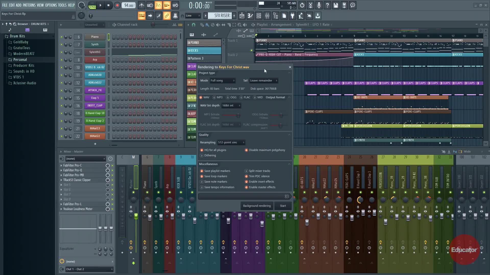Open the Resampling 512-point sinc dropdown
This screenshot has height=275, width=490.
(x=231, y=142)
